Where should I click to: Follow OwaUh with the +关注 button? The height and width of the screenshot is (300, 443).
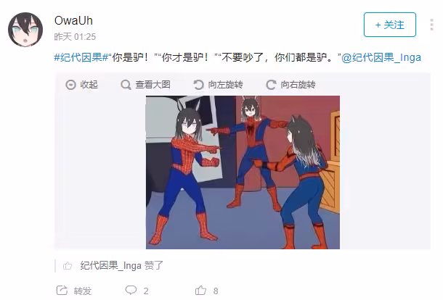pyautogui.click(x=389, y=25)
